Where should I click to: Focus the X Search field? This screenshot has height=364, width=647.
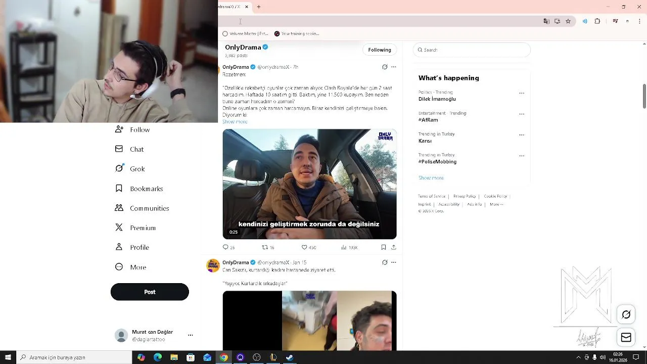click(472, 50)
